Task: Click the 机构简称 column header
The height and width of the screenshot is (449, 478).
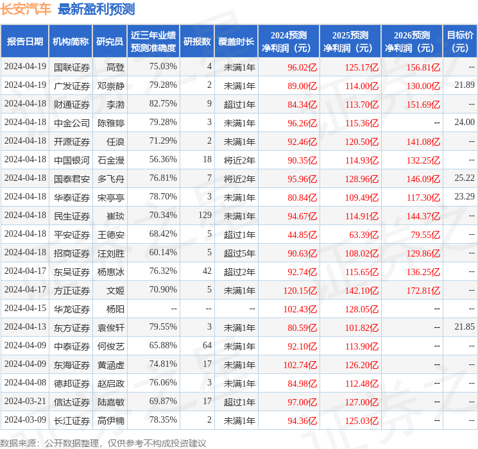Action: pos(71,42)
